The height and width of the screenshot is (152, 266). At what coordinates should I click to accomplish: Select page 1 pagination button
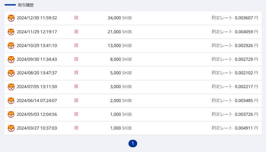click(x=133, y=143)
